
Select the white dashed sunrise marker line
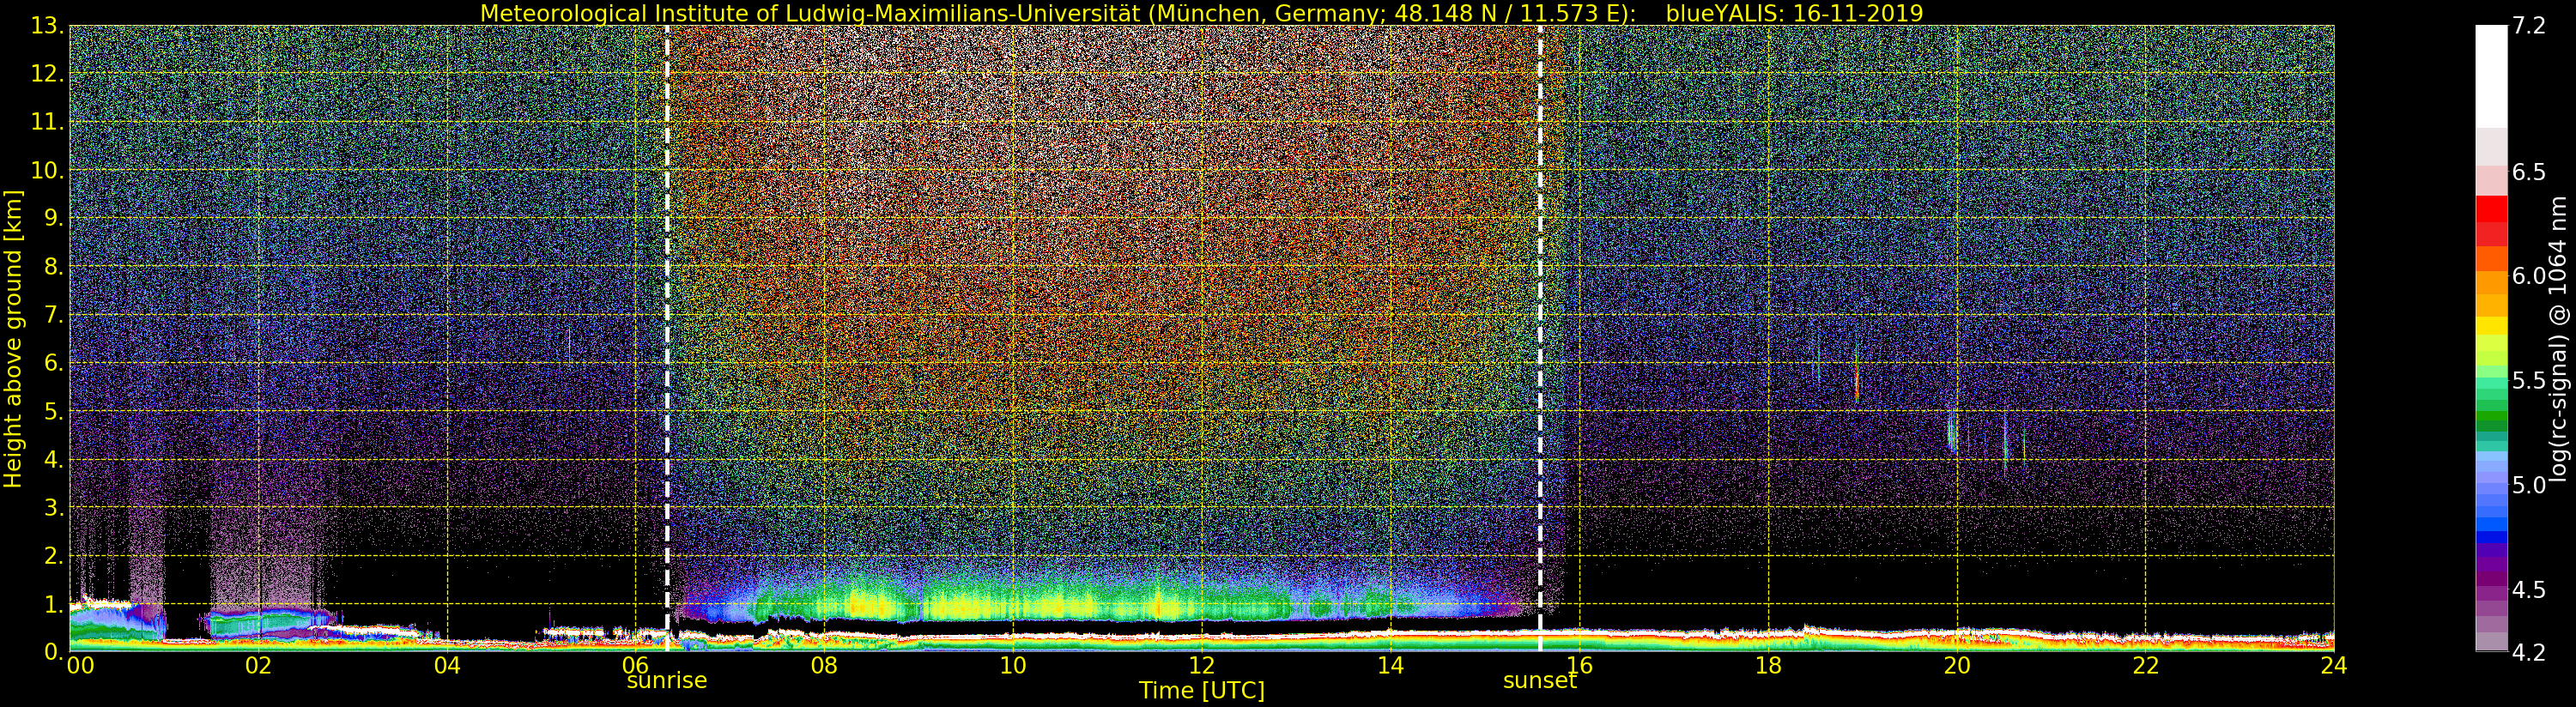click(667, 338)
